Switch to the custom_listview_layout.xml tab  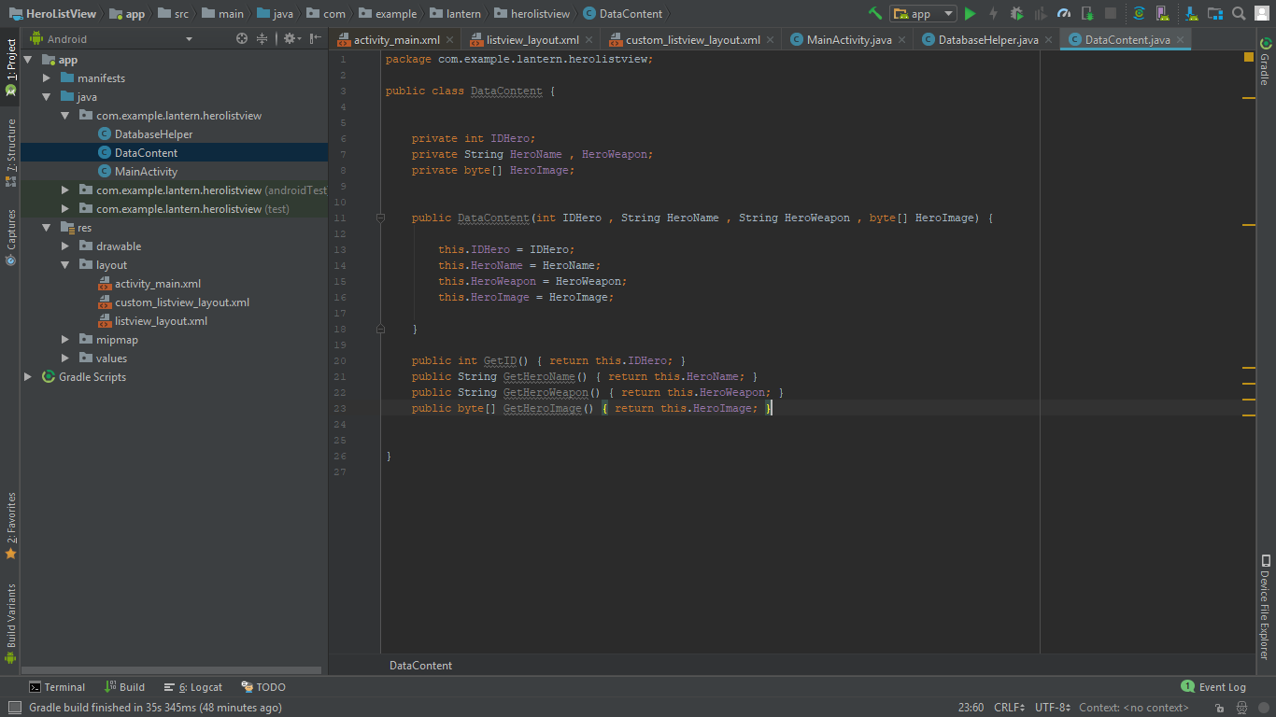tap(692, 40)
